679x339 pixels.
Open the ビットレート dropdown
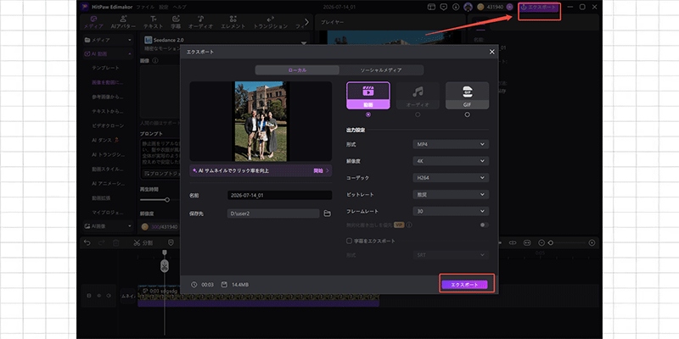pos(451,195)
